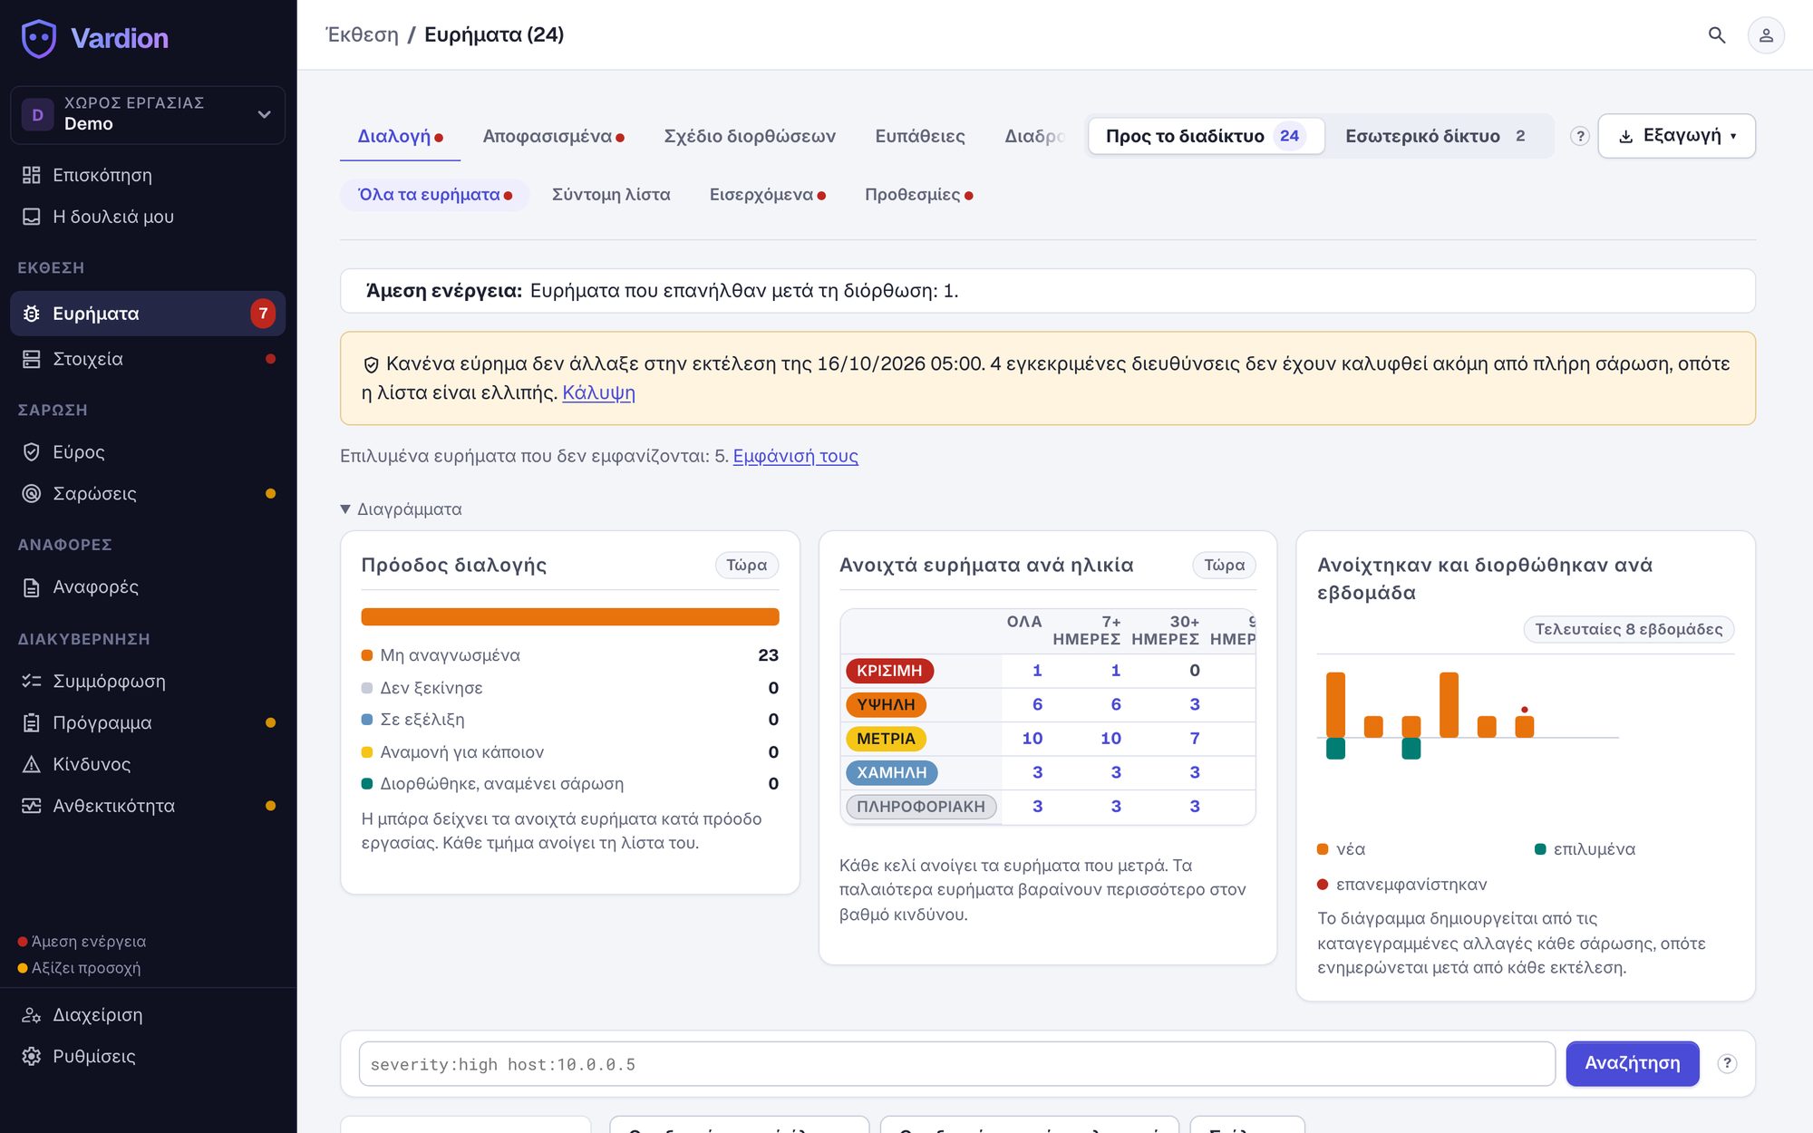This screenshot has width=1813, height=1133.
Task: Open the help icon beside Εξαγωγή
Action: click(x=1580, y=136)
